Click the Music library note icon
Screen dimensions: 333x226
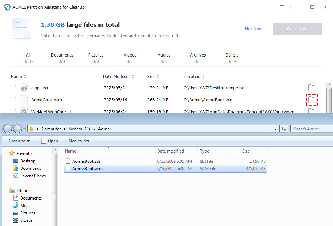pyautogui.click(x=16, y=205)
